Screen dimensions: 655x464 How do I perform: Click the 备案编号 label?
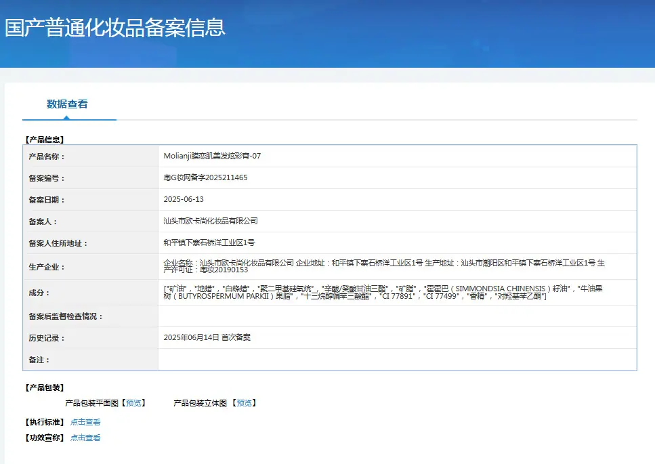click(46, 178)
